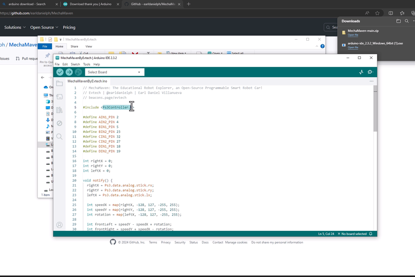
Task: Open the Arduino IDE Edit menu
Action: [x=65, y=65]
